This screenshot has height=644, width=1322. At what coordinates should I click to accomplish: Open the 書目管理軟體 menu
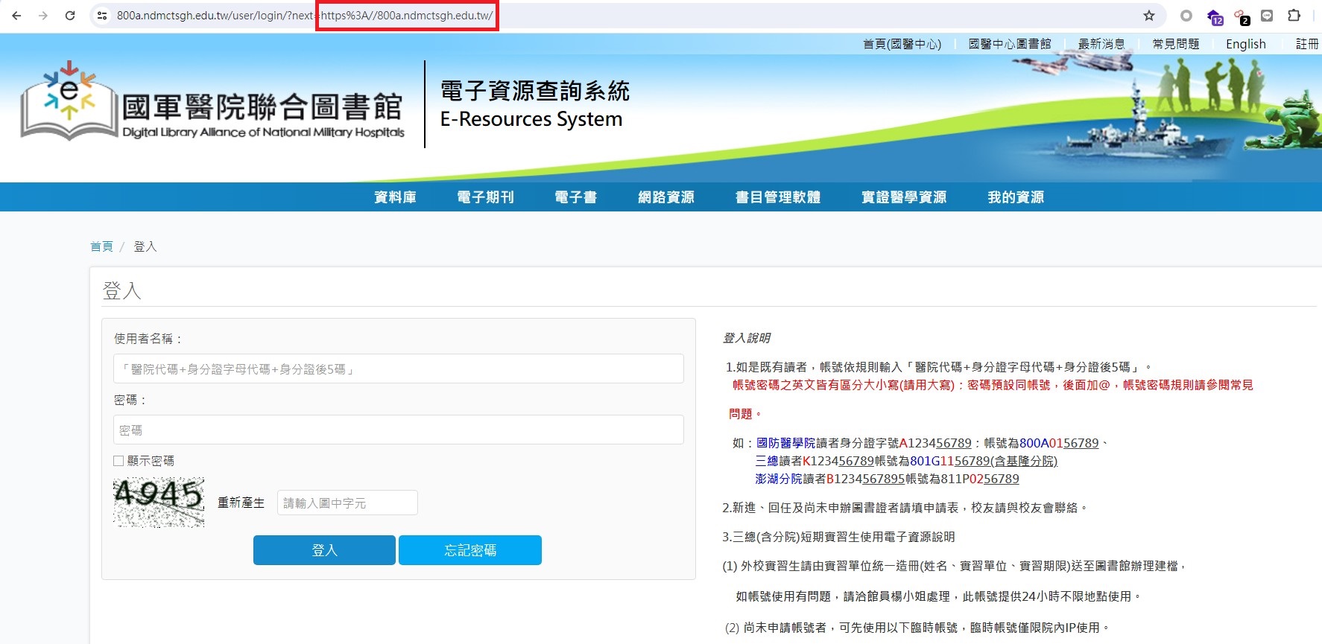(778, 197)
